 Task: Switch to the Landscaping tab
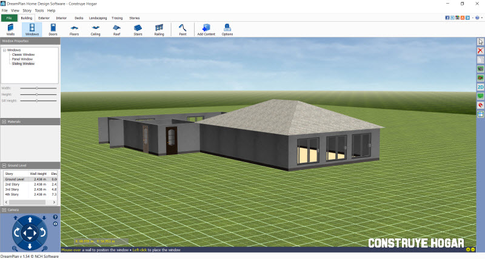pyautogui.click(x=98, y=18)
